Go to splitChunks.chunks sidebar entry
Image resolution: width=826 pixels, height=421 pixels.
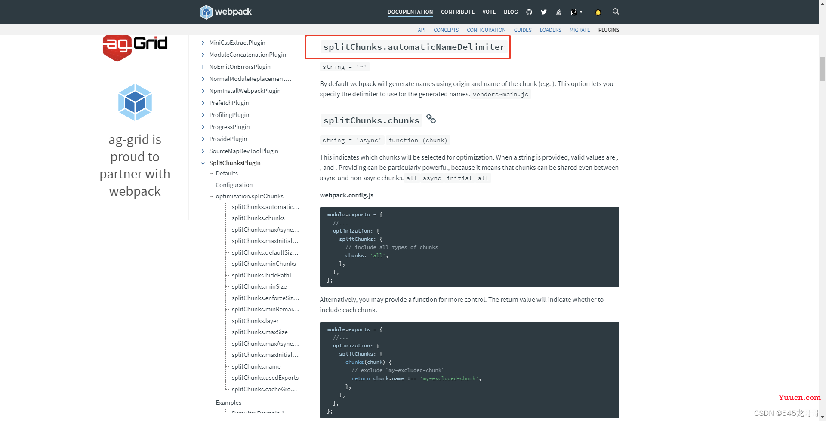pyautogui.click(x=258, y=218)
